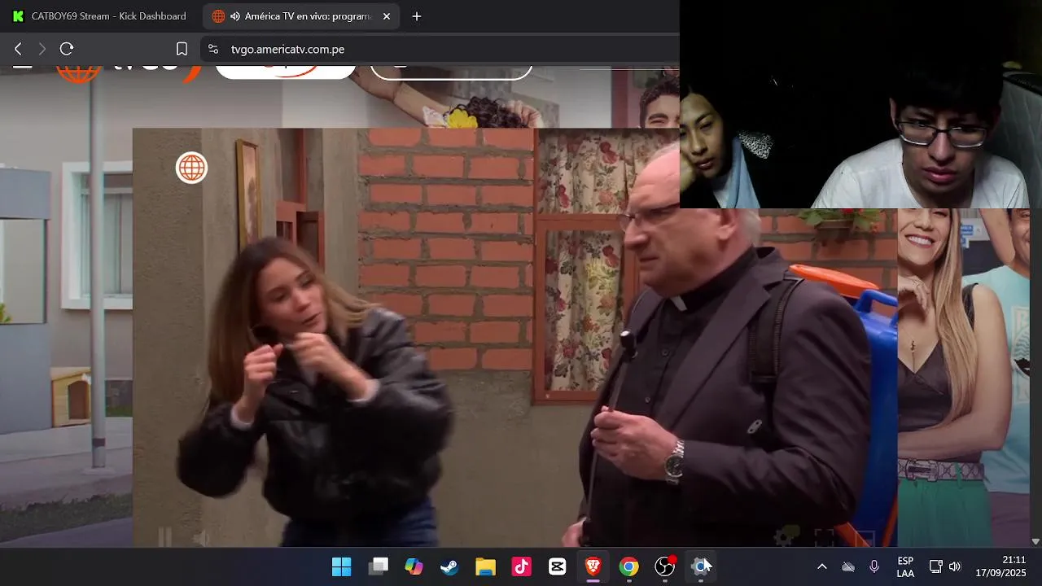Enter fullscreen on the video player
This screenshot has width=1042, height=586.
[825, 537]
